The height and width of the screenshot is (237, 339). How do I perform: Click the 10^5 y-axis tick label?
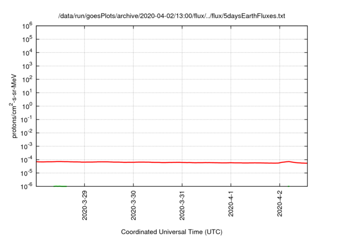[x=27, y=39]
